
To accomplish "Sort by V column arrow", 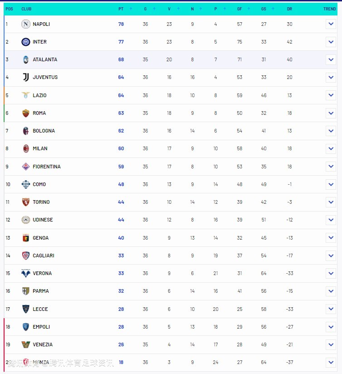I will tap(178, 9).
